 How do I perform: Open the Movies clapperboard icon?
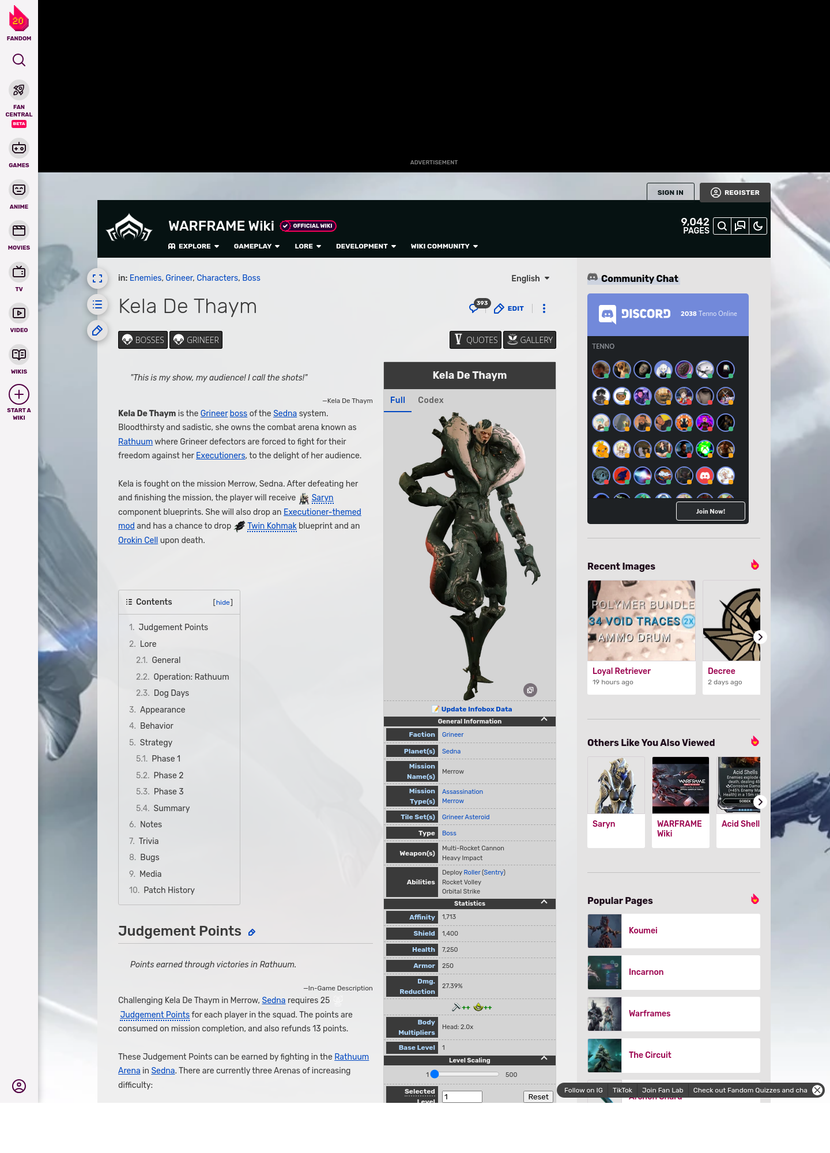(19, 231)
